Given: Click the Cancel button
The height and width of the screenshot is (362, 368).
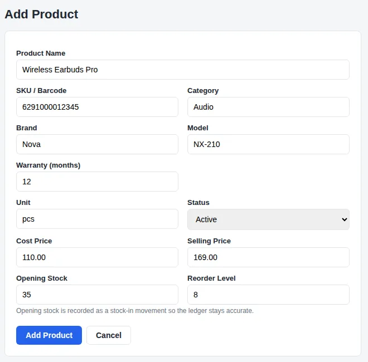Looking at the screenshot, I should (x=109, y=335).
